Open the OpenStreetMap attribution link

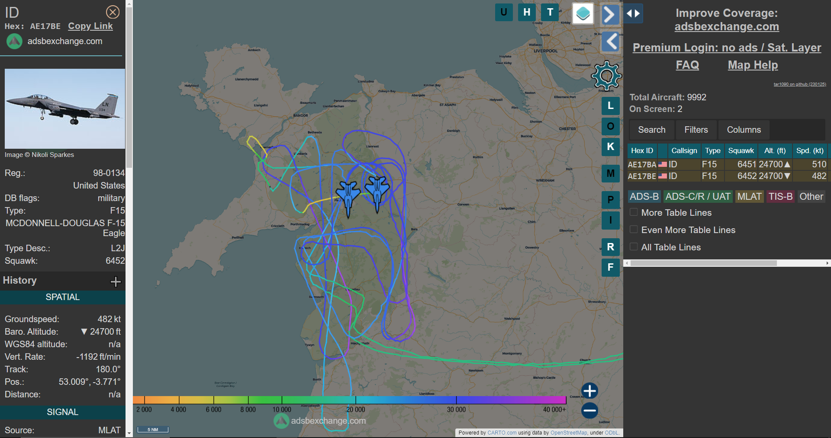569,433
